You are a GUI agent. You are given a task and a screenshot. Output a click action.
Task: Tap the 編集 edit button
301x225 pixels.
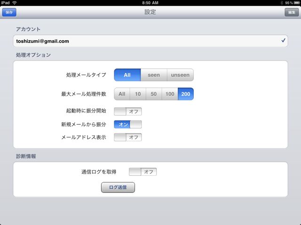point(292,12)
